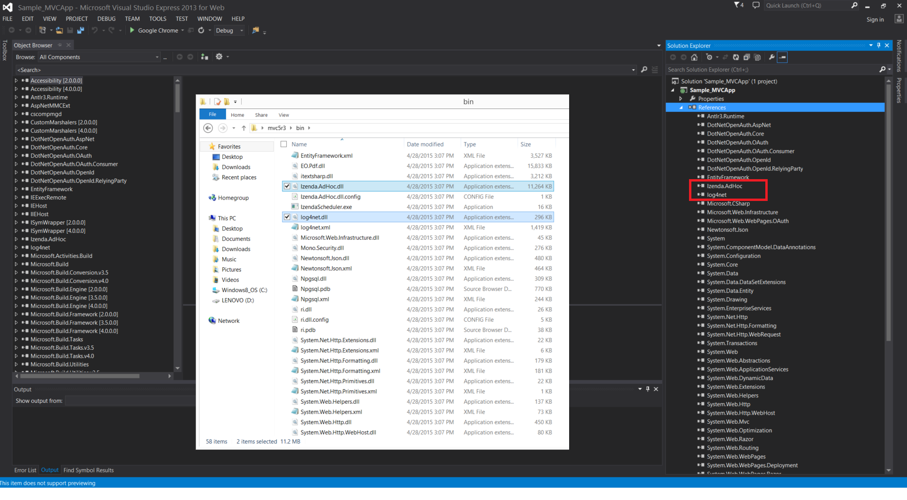
Task: Open the DEBUG menu
Action: coord(106,19)
